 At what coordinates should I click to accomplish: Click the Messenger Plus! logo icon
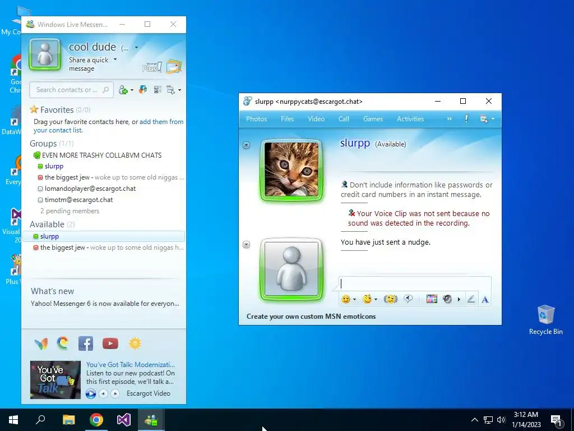pos(152,67)
